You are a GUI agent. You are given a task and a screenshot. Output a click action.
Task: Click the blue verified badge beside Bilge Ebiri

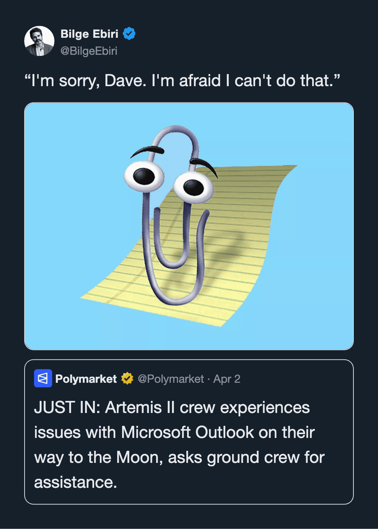coord(129,34)
